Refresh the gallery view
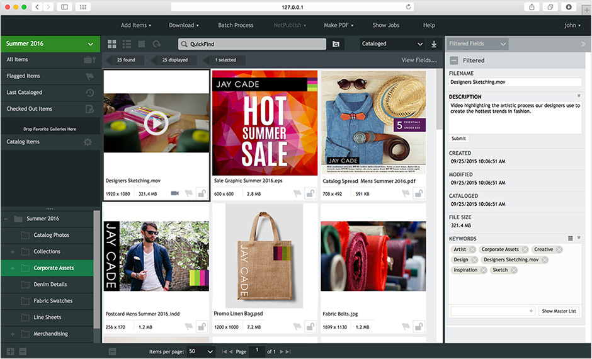The width and height of the screenshot is (592, 359). click(x=156, y=44)
